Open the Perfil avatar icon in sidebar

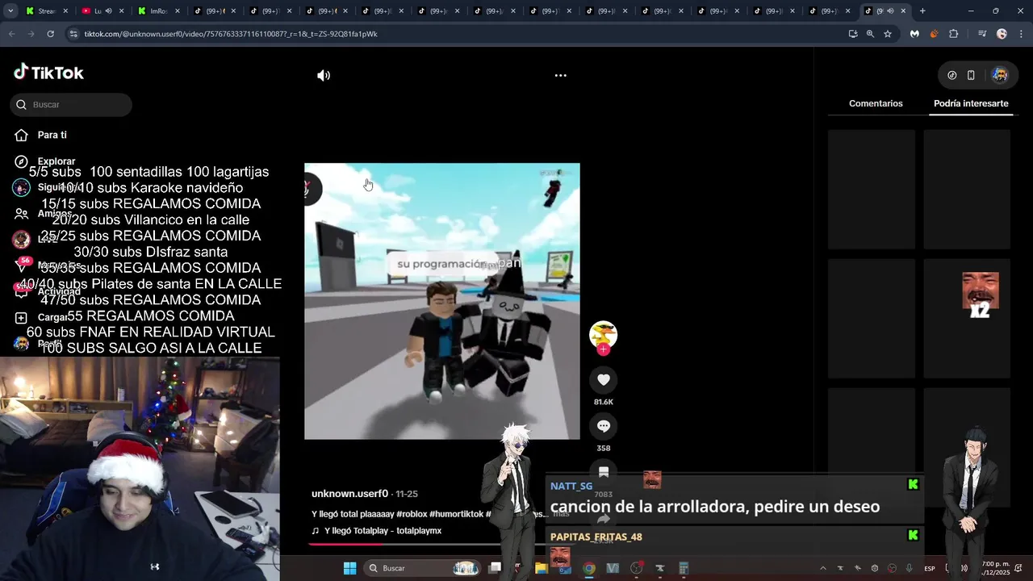point(22,344)
